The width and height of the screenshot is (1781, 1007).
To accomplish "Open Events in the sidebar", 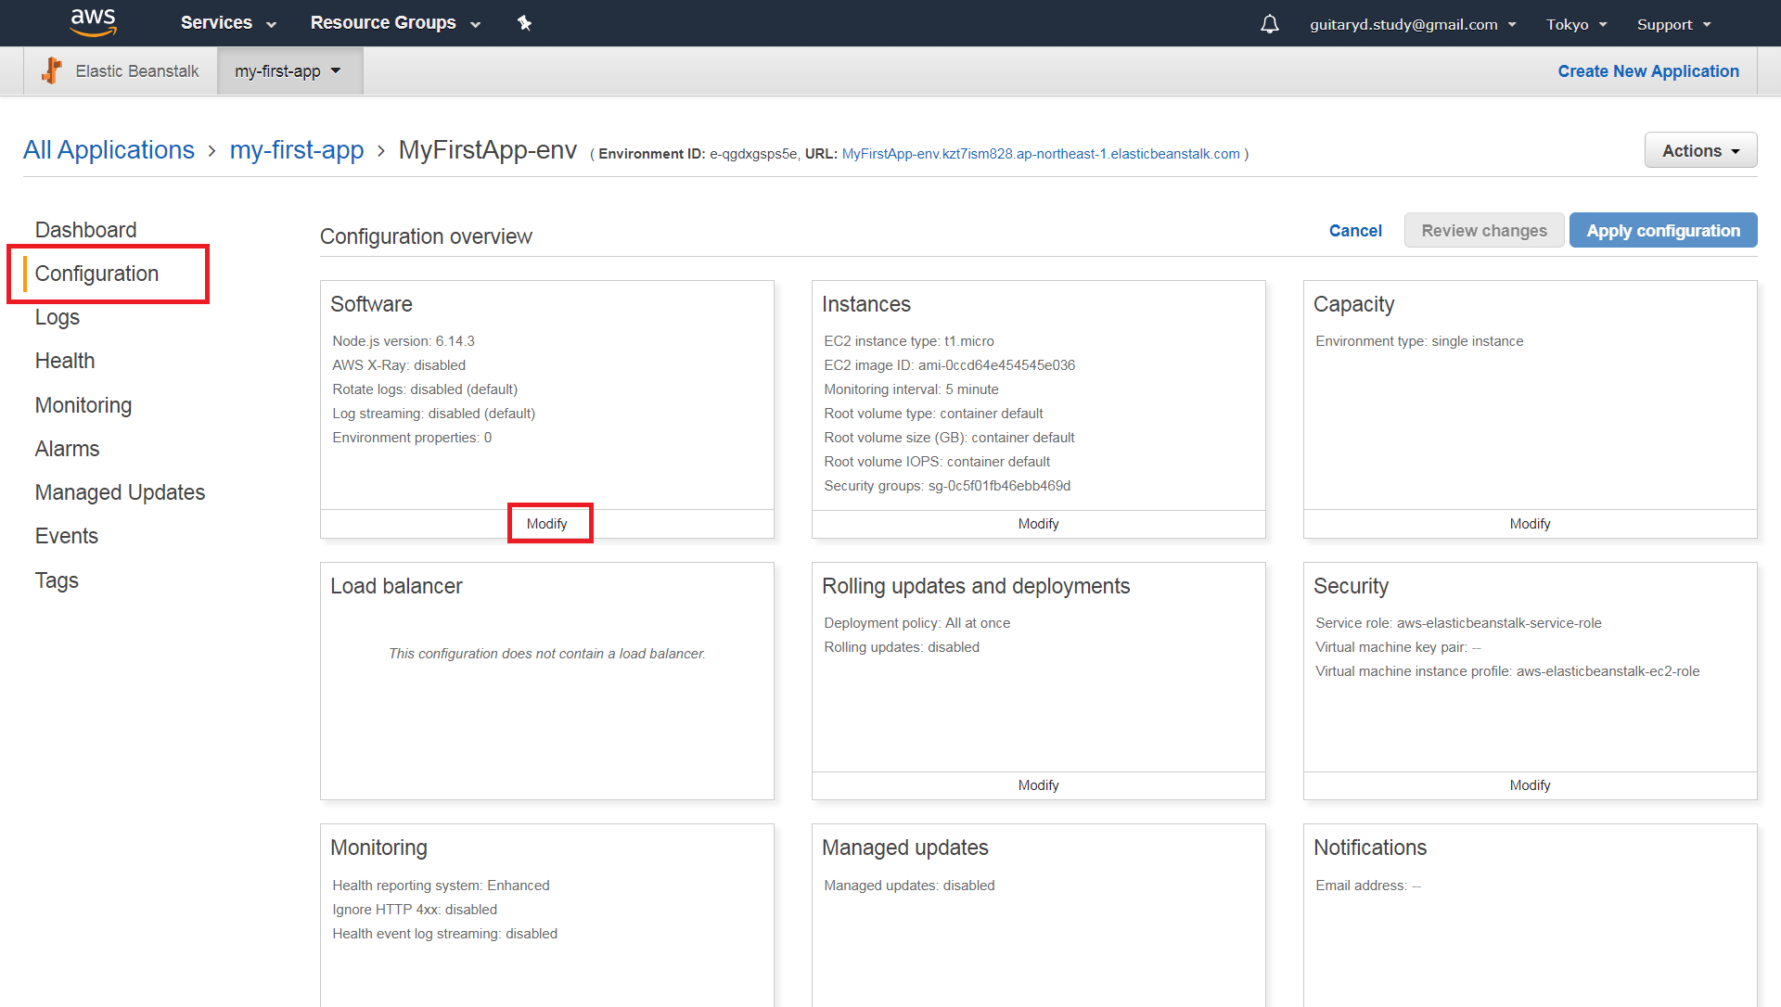I will pyautogui.click(x=66, y=536).
